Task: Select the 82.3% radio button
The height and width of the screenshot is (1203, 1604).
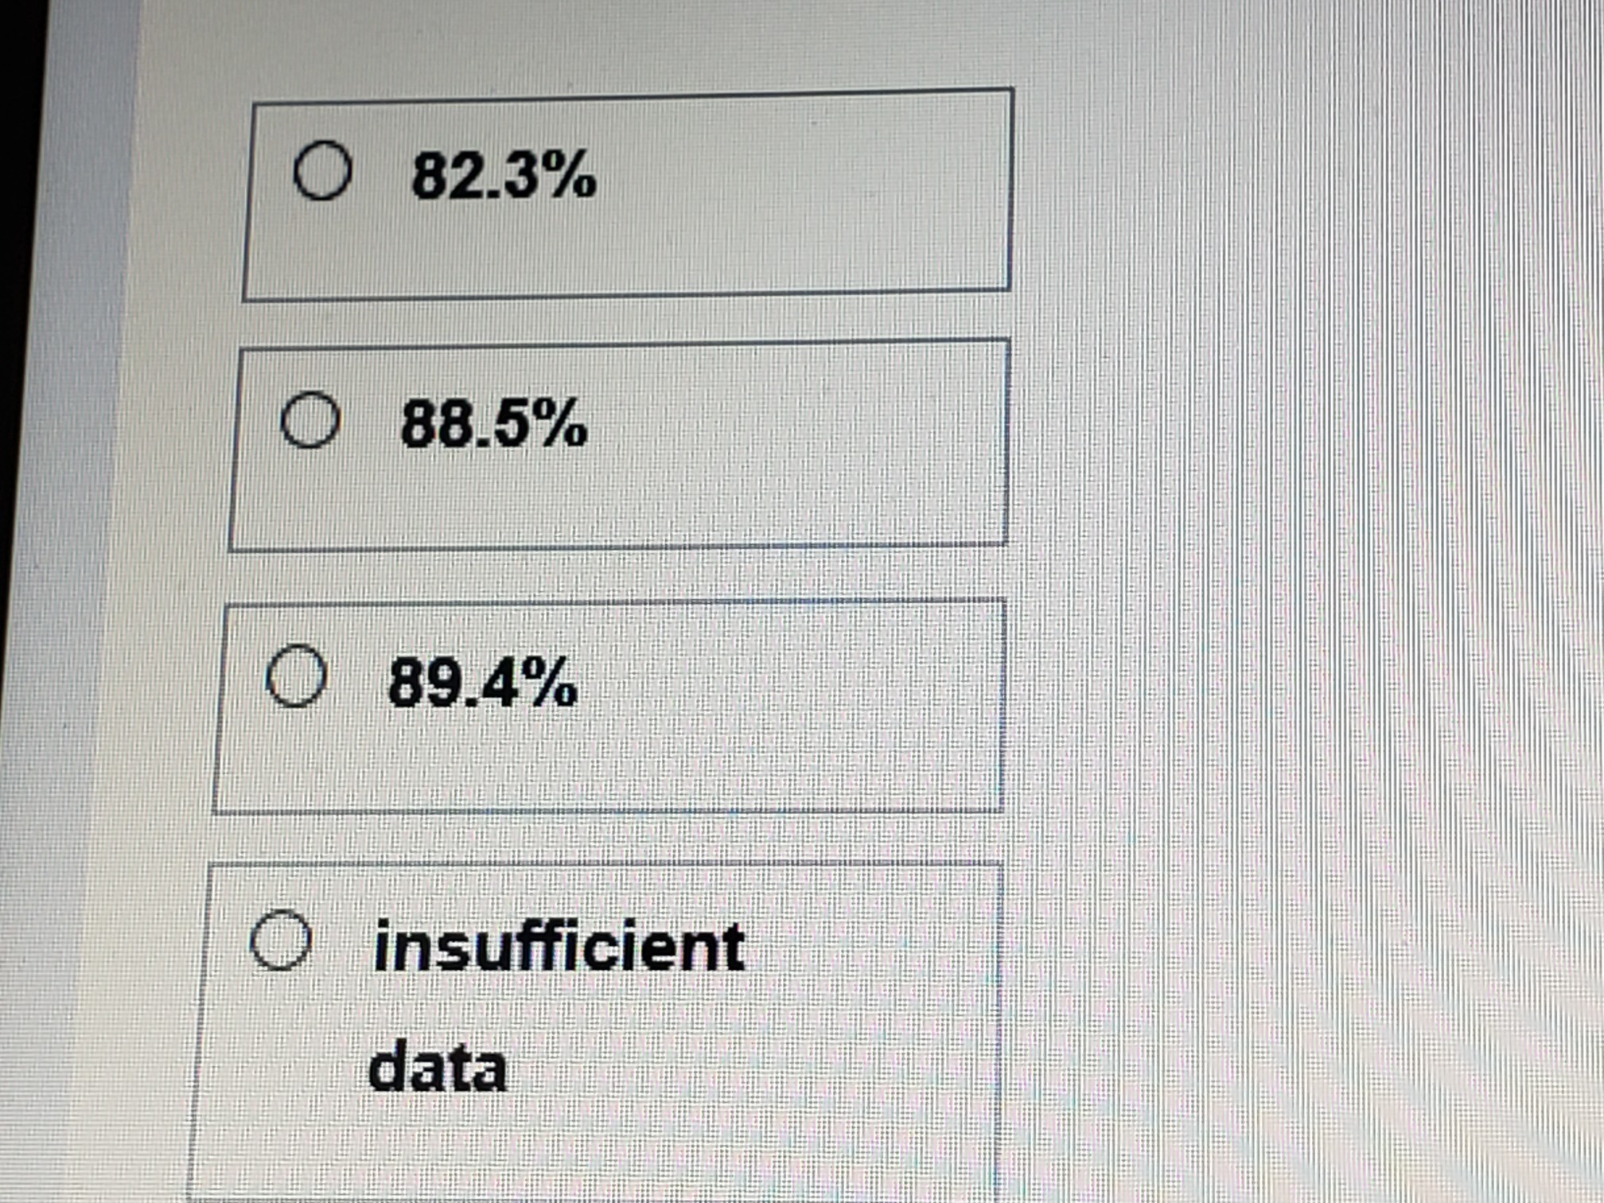Action: click(x=321, y=170)
